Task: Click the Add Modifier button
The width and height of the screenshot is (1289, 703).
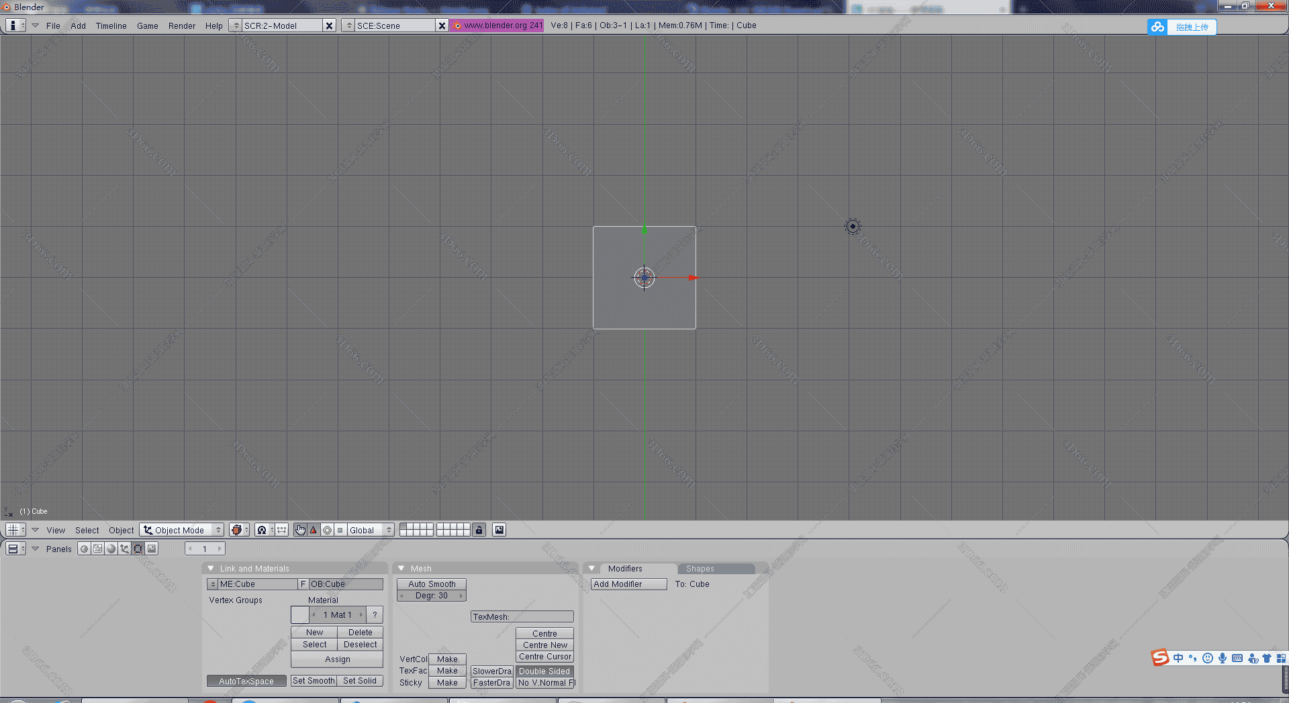Action: click(x=628, y=584)
